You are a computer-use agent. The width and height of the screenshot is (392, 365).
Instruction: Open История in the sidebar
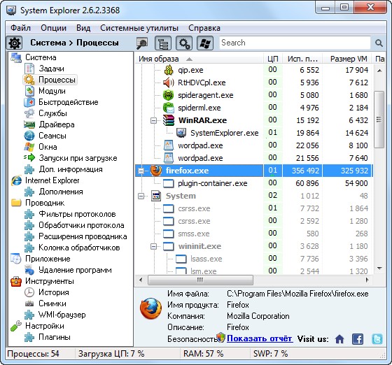coord(53,292)
